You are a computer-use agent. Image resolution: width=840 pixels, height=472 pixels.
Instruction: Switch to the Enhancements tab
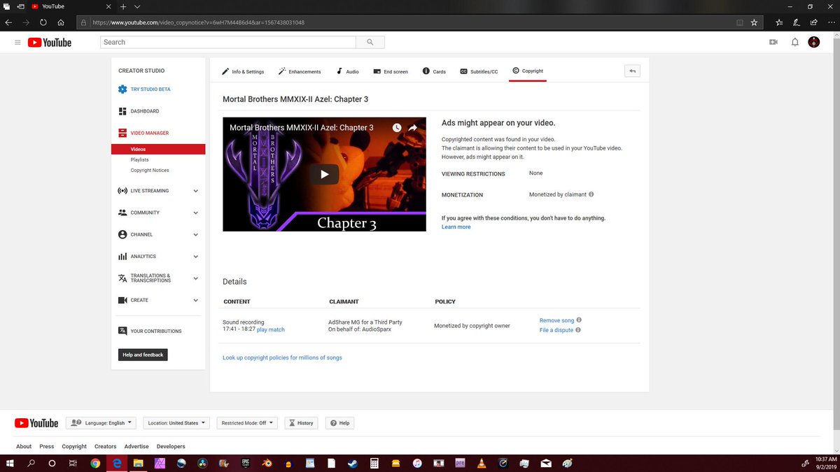pyautogui.click(x=300, y=71)
